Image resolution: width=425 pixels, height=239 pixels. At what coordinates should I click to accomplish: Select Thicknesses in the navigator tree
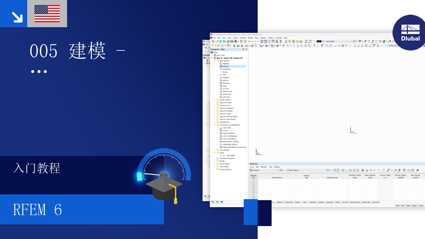(227, 69)
